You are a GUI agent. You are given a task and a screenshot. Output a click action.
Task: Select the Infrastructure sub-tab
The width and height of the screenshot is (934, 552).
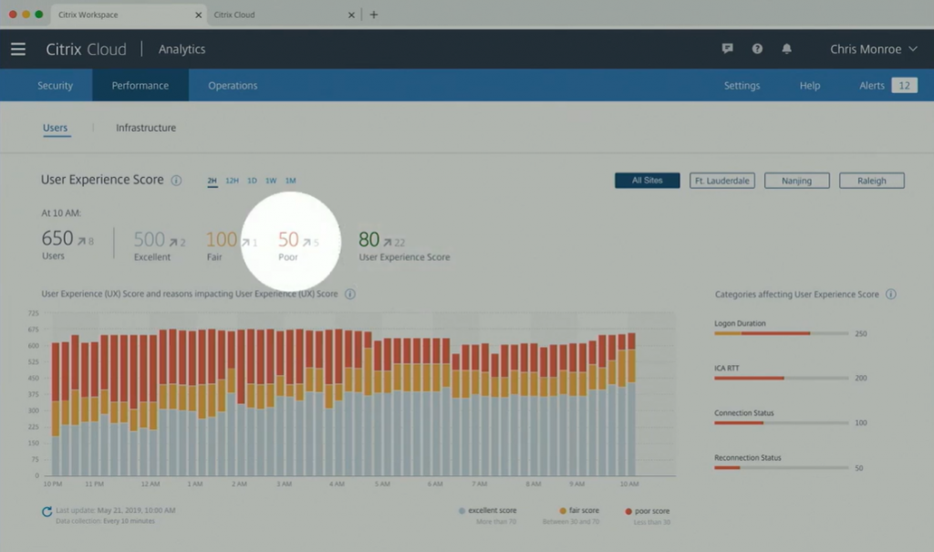tap(146, 128)
